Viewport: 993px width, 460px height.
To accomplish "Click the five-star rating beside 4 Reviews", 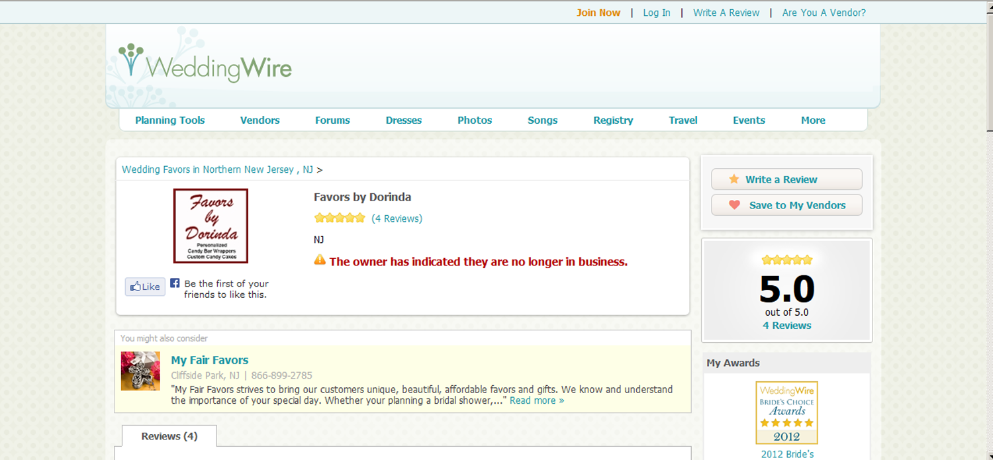I will pyautogui.click(x=340, y=218).
